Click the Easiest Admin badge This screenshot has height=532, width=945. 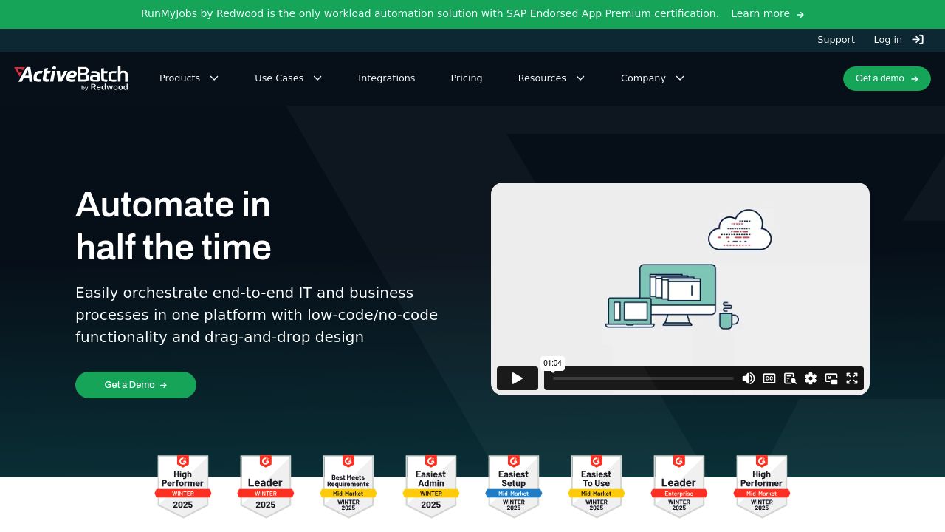[431, 486]
